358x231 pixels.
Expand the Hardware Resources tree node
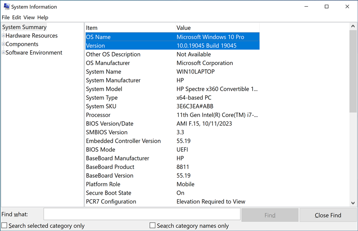[x=3, y=35]
